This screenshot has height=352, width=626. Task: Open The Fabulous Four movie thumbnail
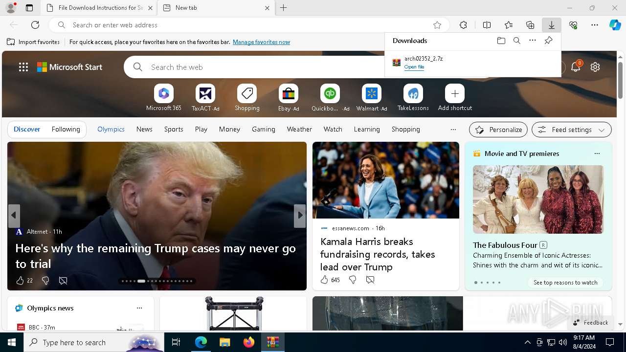tap(538, 199)
